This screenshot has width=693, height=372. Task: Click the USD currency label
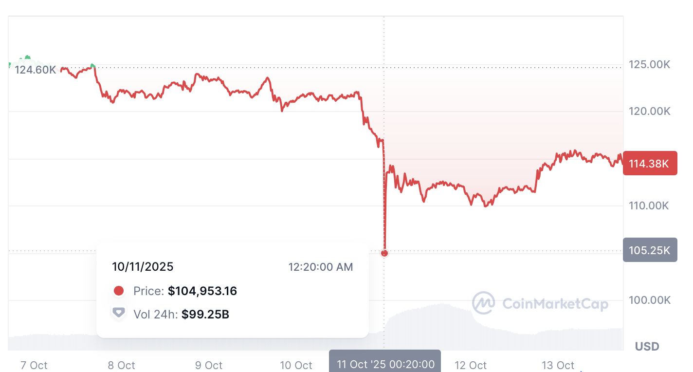point(647,346)
